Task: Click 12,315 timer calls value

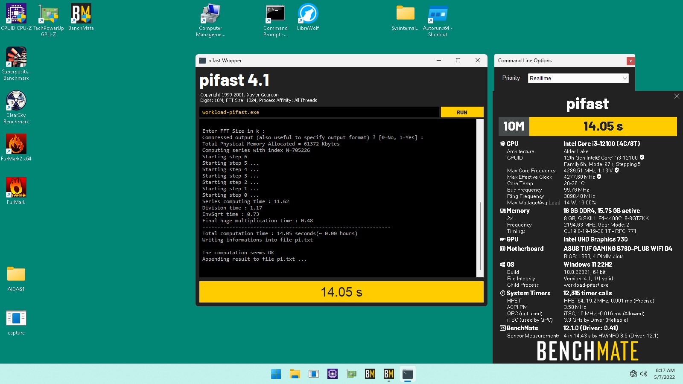Action: coord(587,293)
